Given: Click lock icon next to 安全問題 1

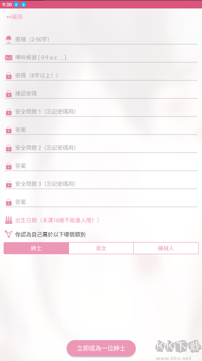Looking at the screenshot, I should coord(9,112).
